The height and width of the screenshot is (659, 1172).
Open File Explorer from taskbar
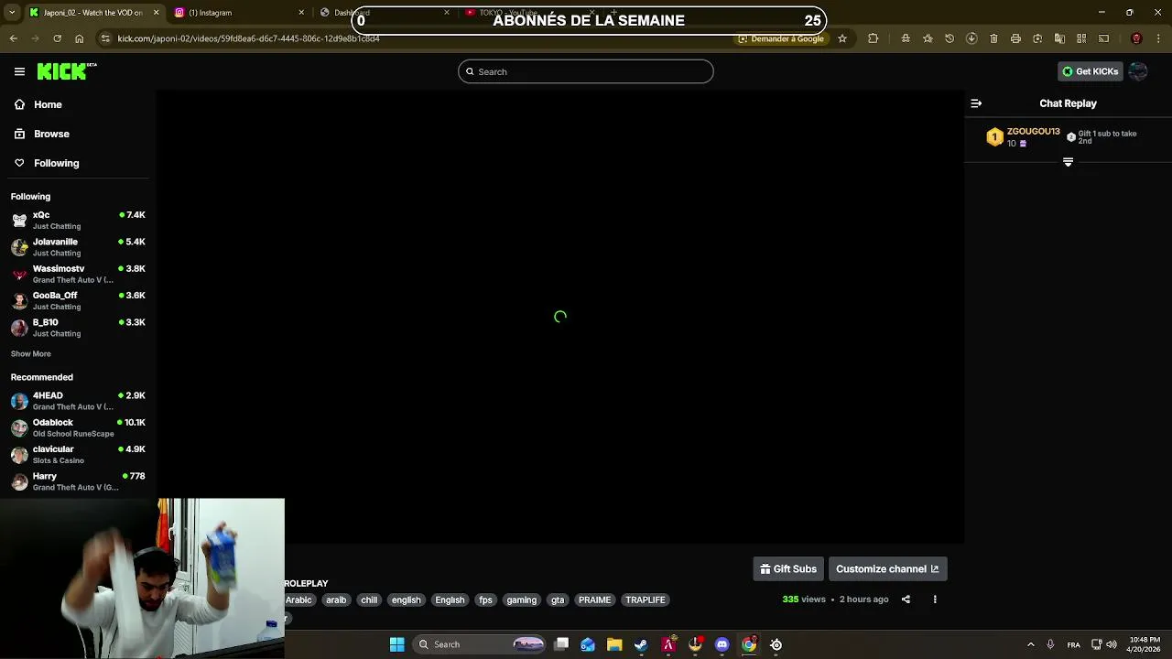pyautogui.click(x=614, y=644)
